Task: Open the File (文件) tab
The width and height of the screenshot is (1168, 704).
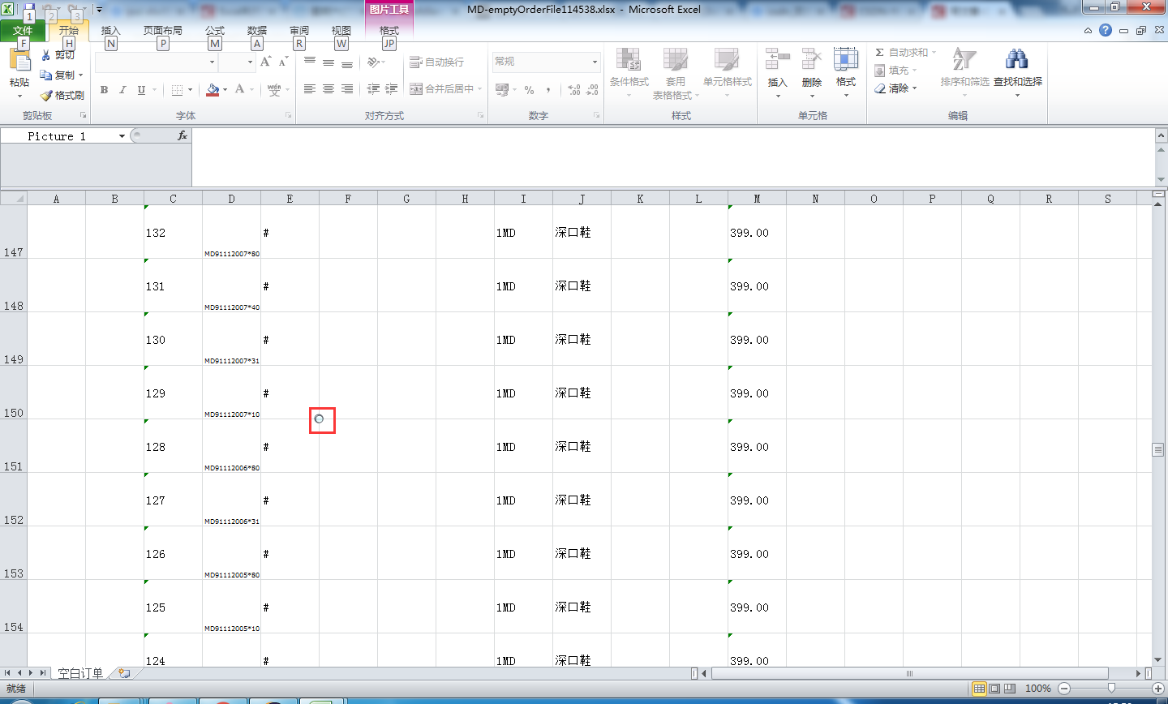Action: pyautogui.click(x=23, y=32)
